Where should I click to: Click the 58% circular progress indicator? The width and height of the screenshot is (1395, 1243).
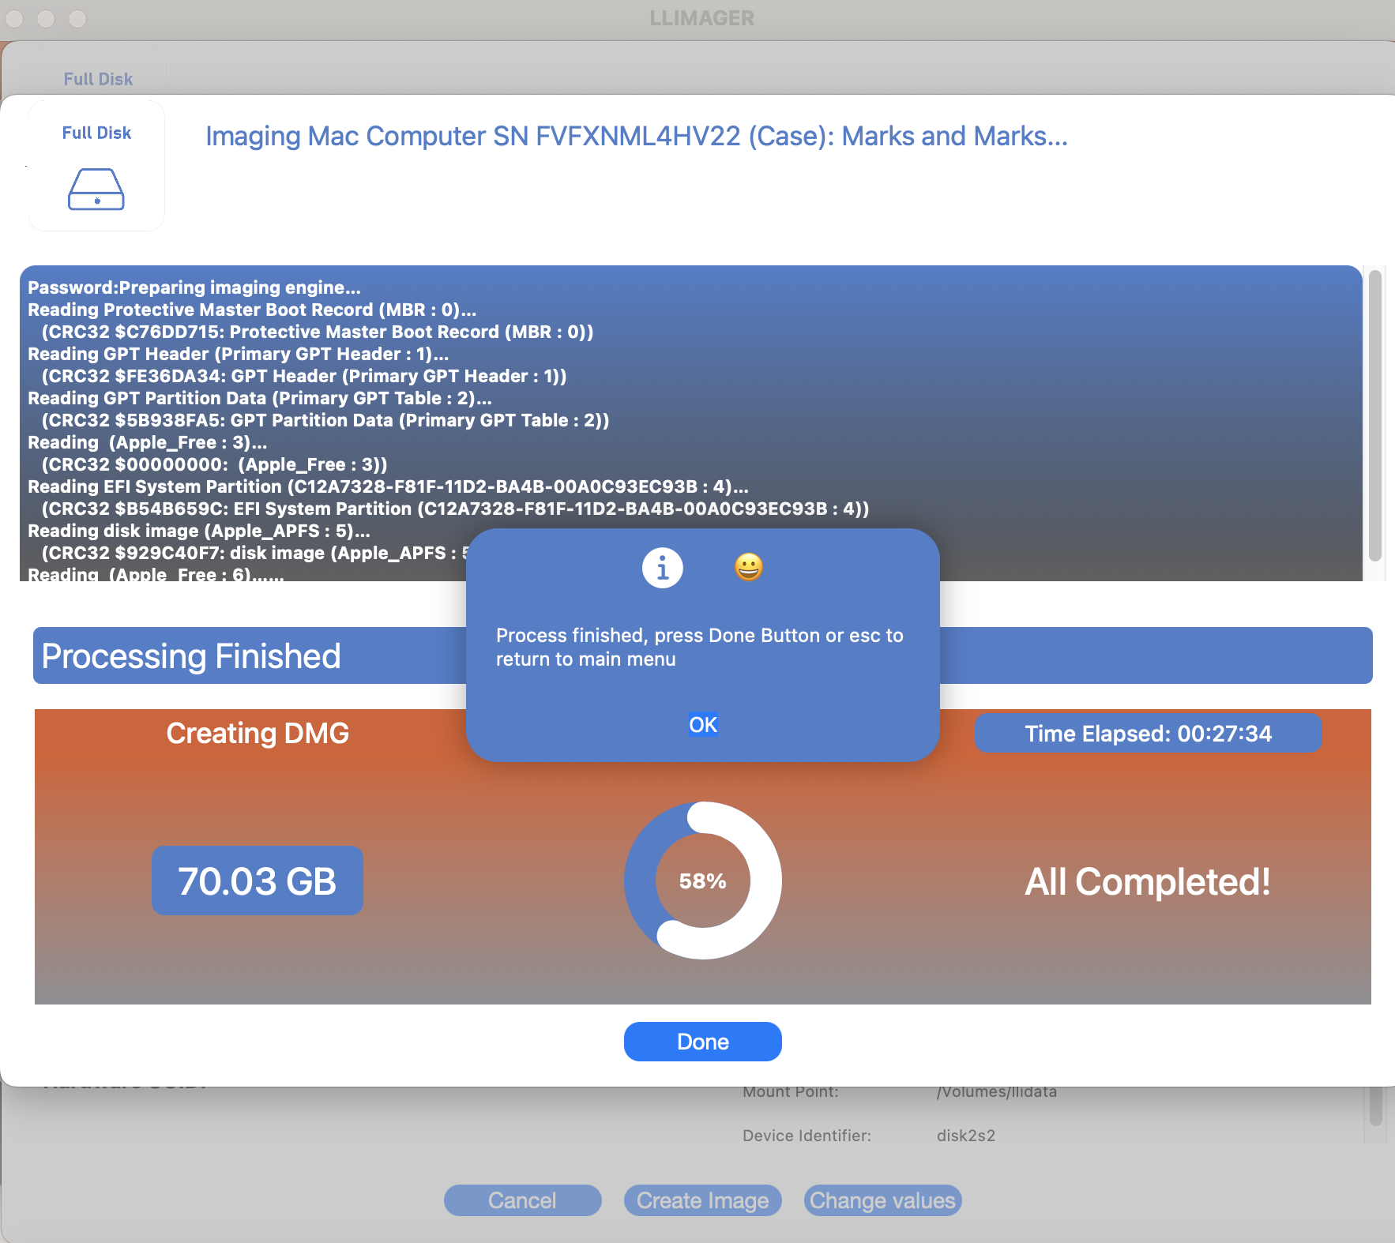(703, 881)
